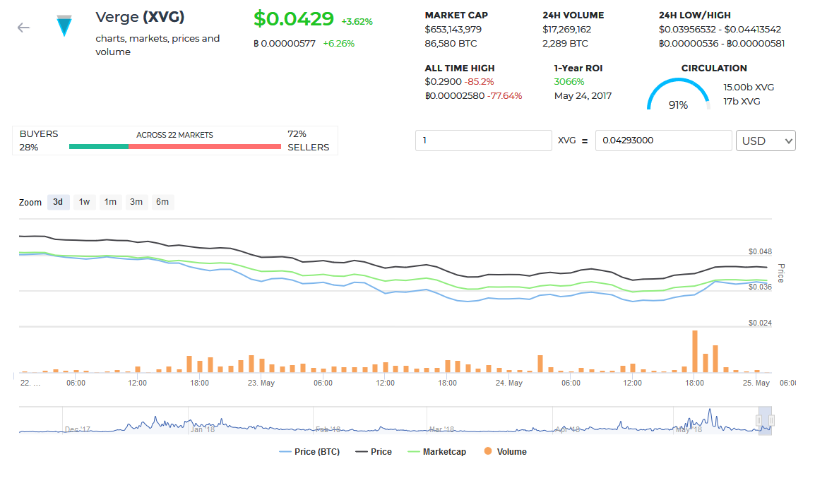
Task: Click the market cap value $653,143,979
Action: pyautogui.click(x=453, y=30)
